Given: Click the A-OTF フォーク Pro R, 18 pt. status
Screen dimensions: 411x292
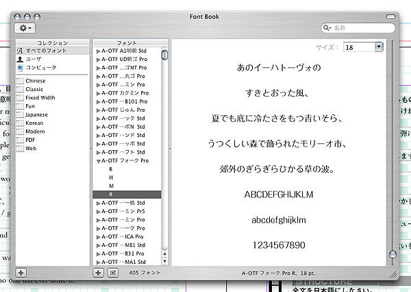Looking at the screenshot, I should coord(278,273).
